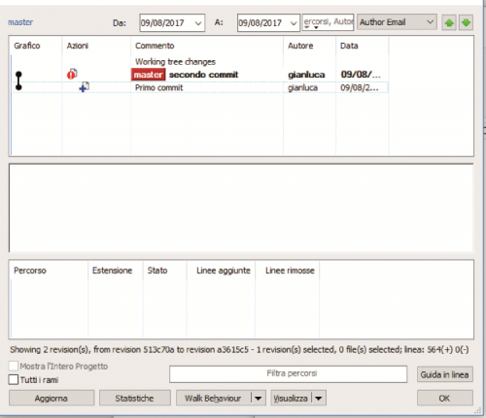Toggle the Tutti i rami checkbox
This screenshot has height=418, width=486.
click(14, 379)
